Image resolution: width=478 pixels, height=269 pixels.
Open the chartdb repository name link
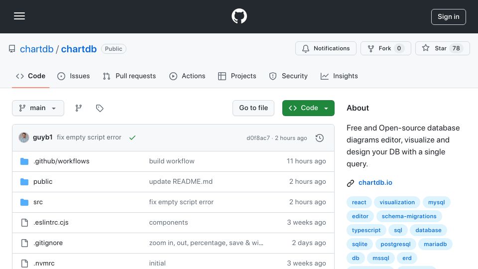tap(79, 49)
